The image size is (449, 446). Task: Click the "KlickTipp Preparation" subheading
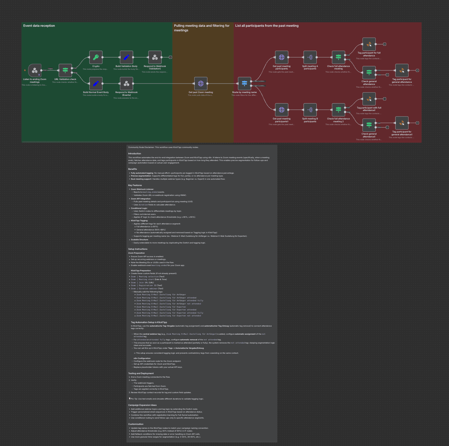[141, 271]
